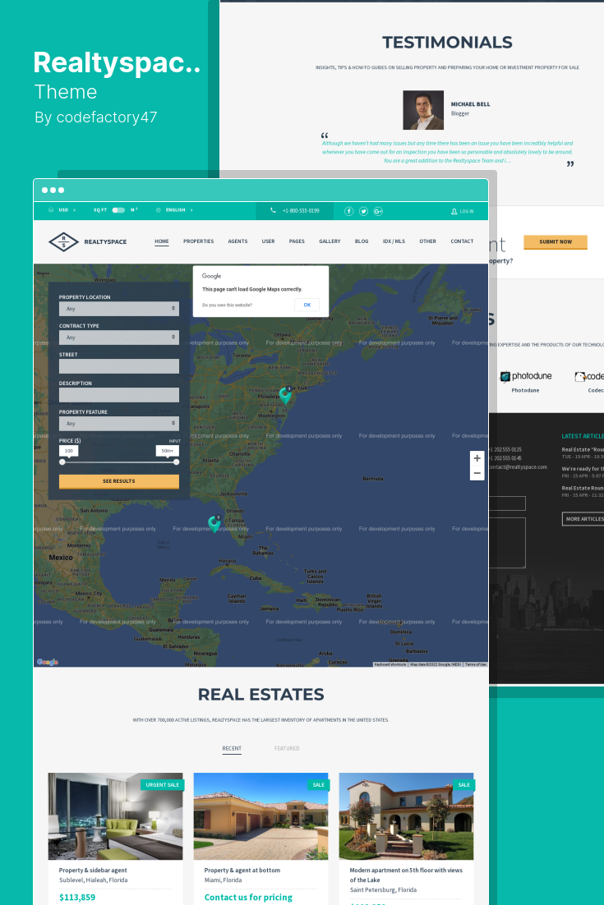Click Google logo at map bottom corner
Viewport: 604px width, 905px height.
click(48, 662)
